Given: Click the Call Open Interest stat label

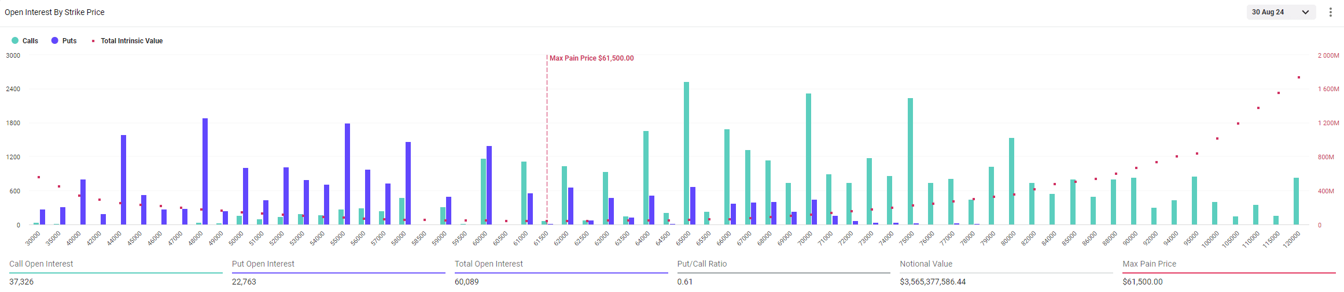Looking at the screenshot, I should [x=41, y=264].
